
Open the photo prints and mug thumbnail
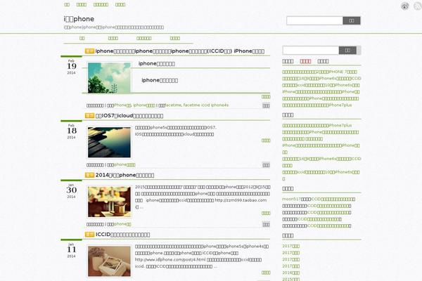click(x=109, y=261)
